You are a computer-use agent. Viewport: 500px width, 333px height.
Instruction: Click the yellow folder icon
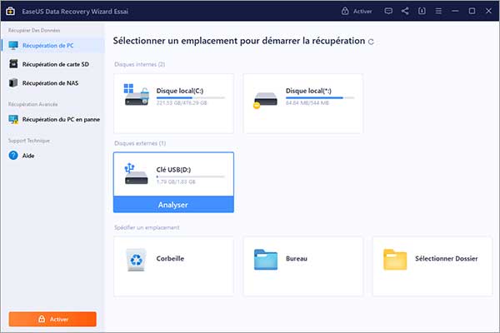395,260
